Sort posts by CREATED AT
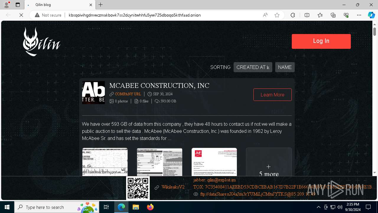Screen dimensions: 378x213 (253, 67)
